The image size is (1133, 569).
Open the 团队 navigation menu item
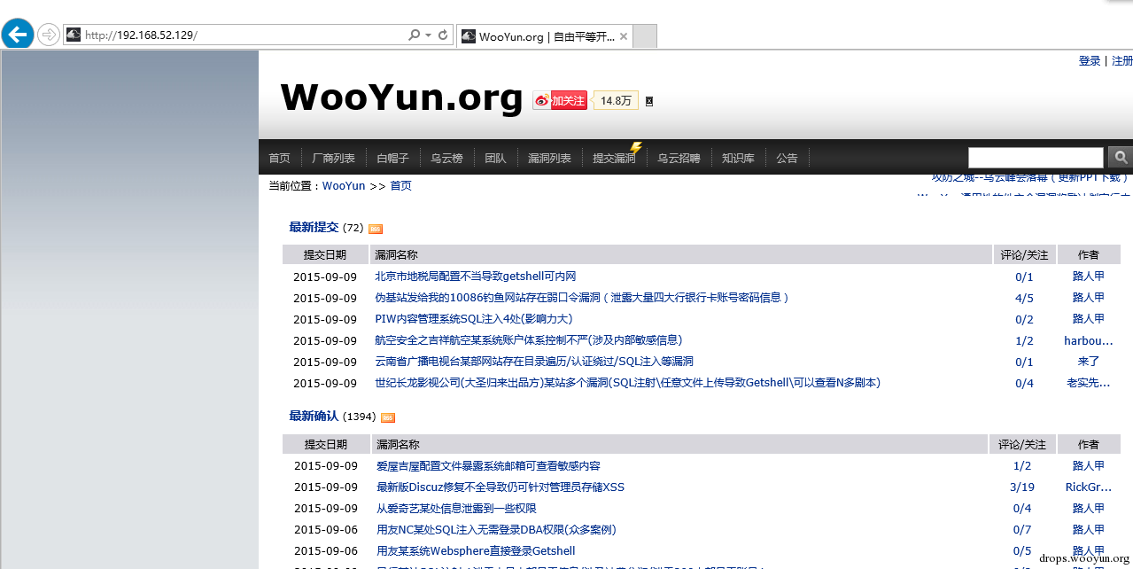click(495, 158)
